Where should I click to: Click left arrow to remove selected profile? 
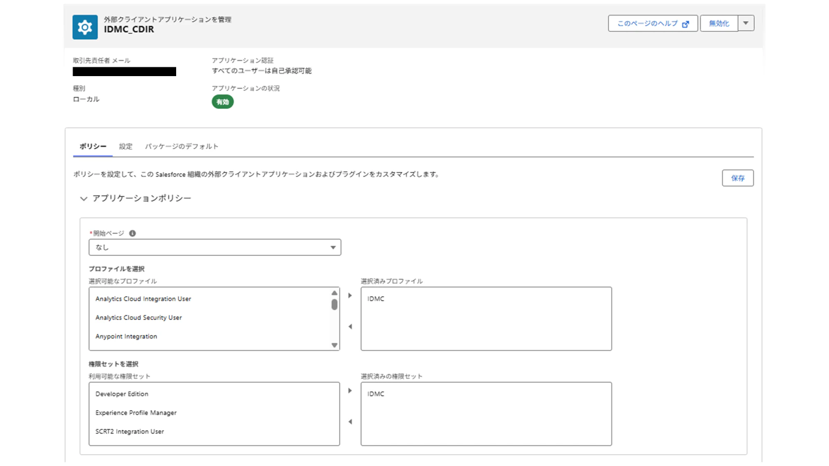pos(350,327)
